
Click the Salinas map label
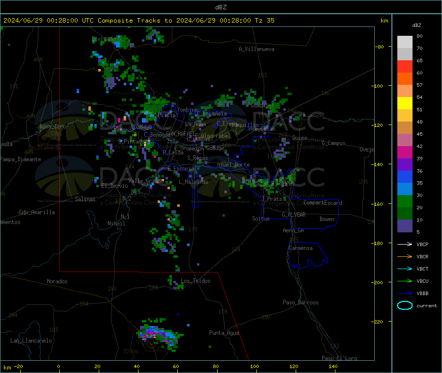click(85, 199)
